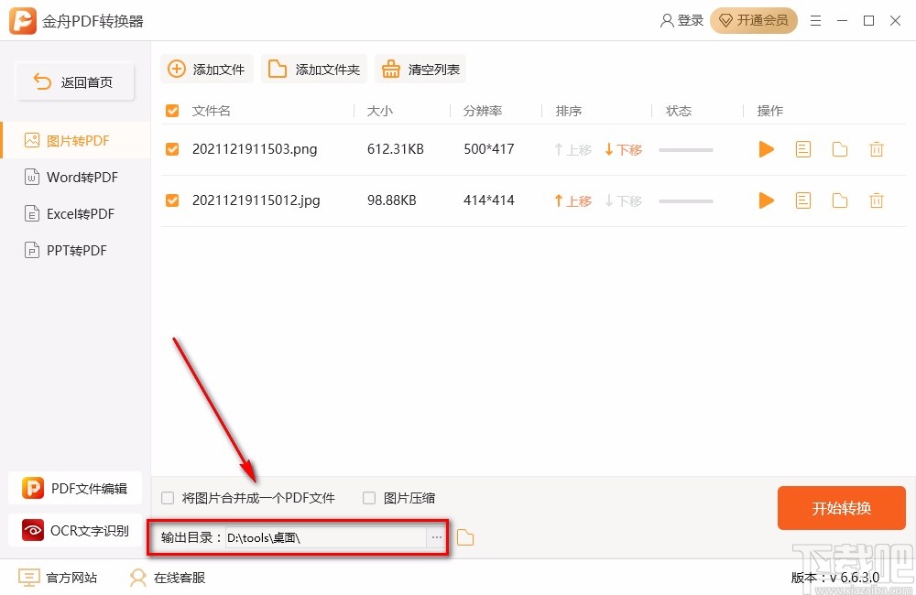
Task: Switch to the Excel转PDF tab
Action: (x=78, y=213)
